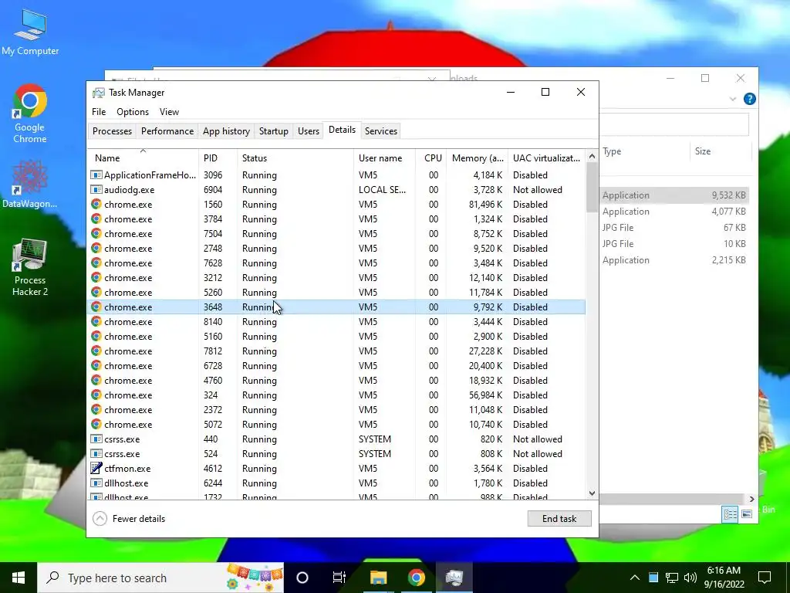Switch to the Performance tab
The height and width of the screenshot is (593, 790).
[167, 131]
